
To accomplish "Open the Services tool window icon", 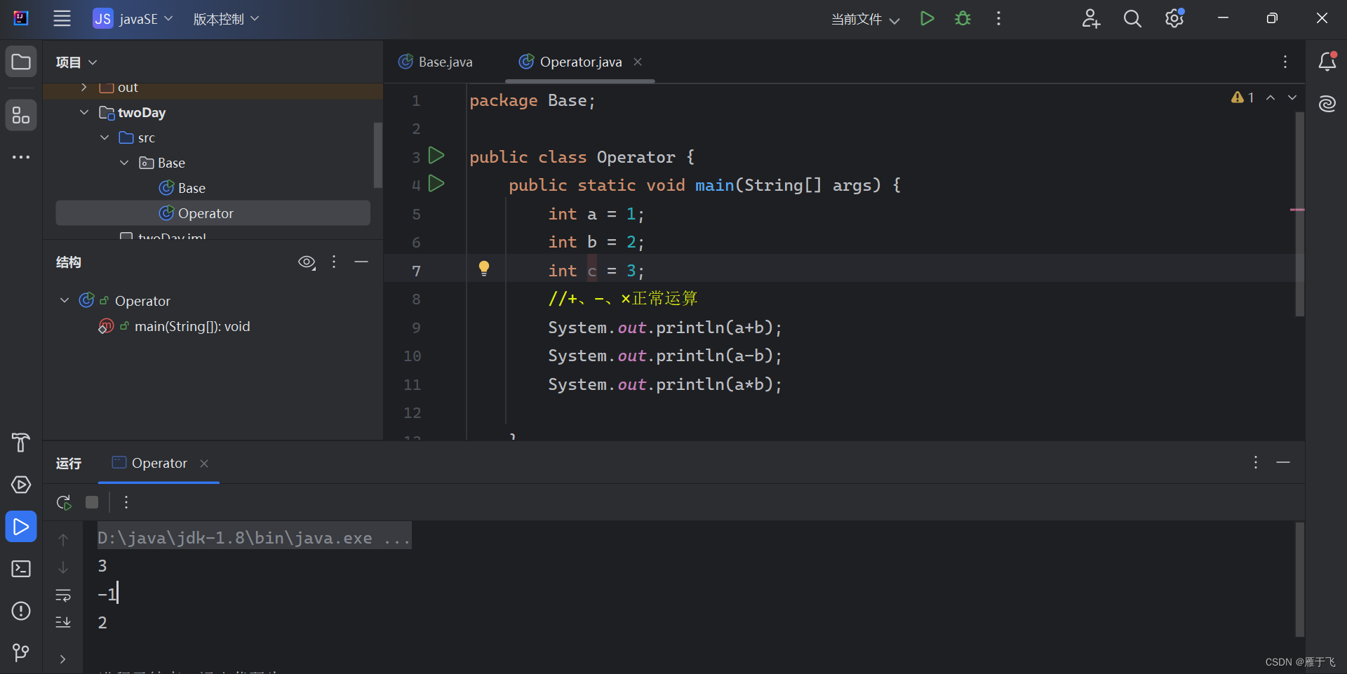I will pyautogui.click(x=21, y=485).
